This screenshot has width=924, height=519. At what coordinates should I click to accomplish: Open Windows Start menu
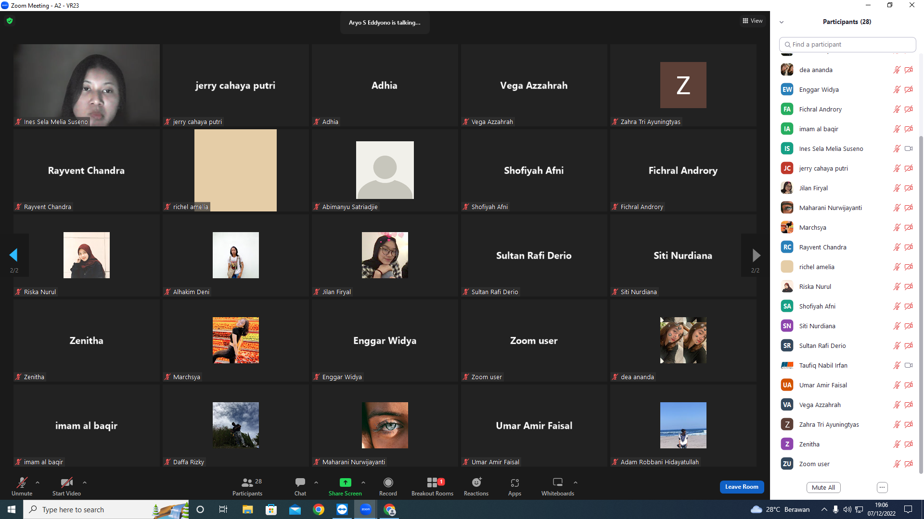(12, 509)
